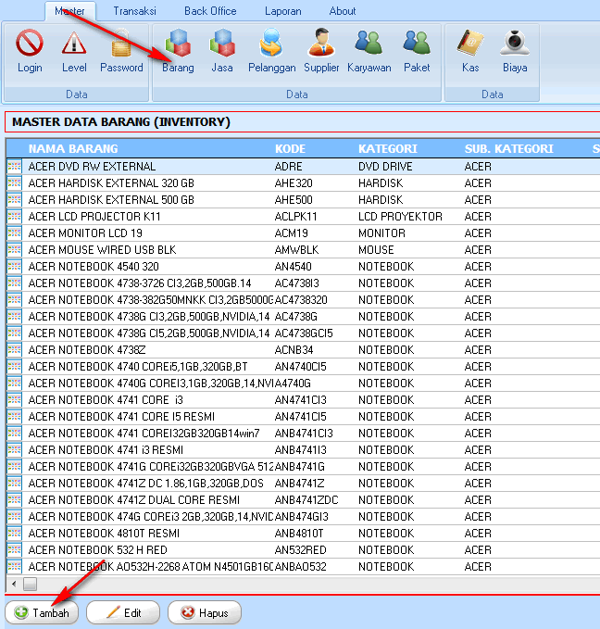Click the Tambah button

pyautogui.click(x=42, y=612)
